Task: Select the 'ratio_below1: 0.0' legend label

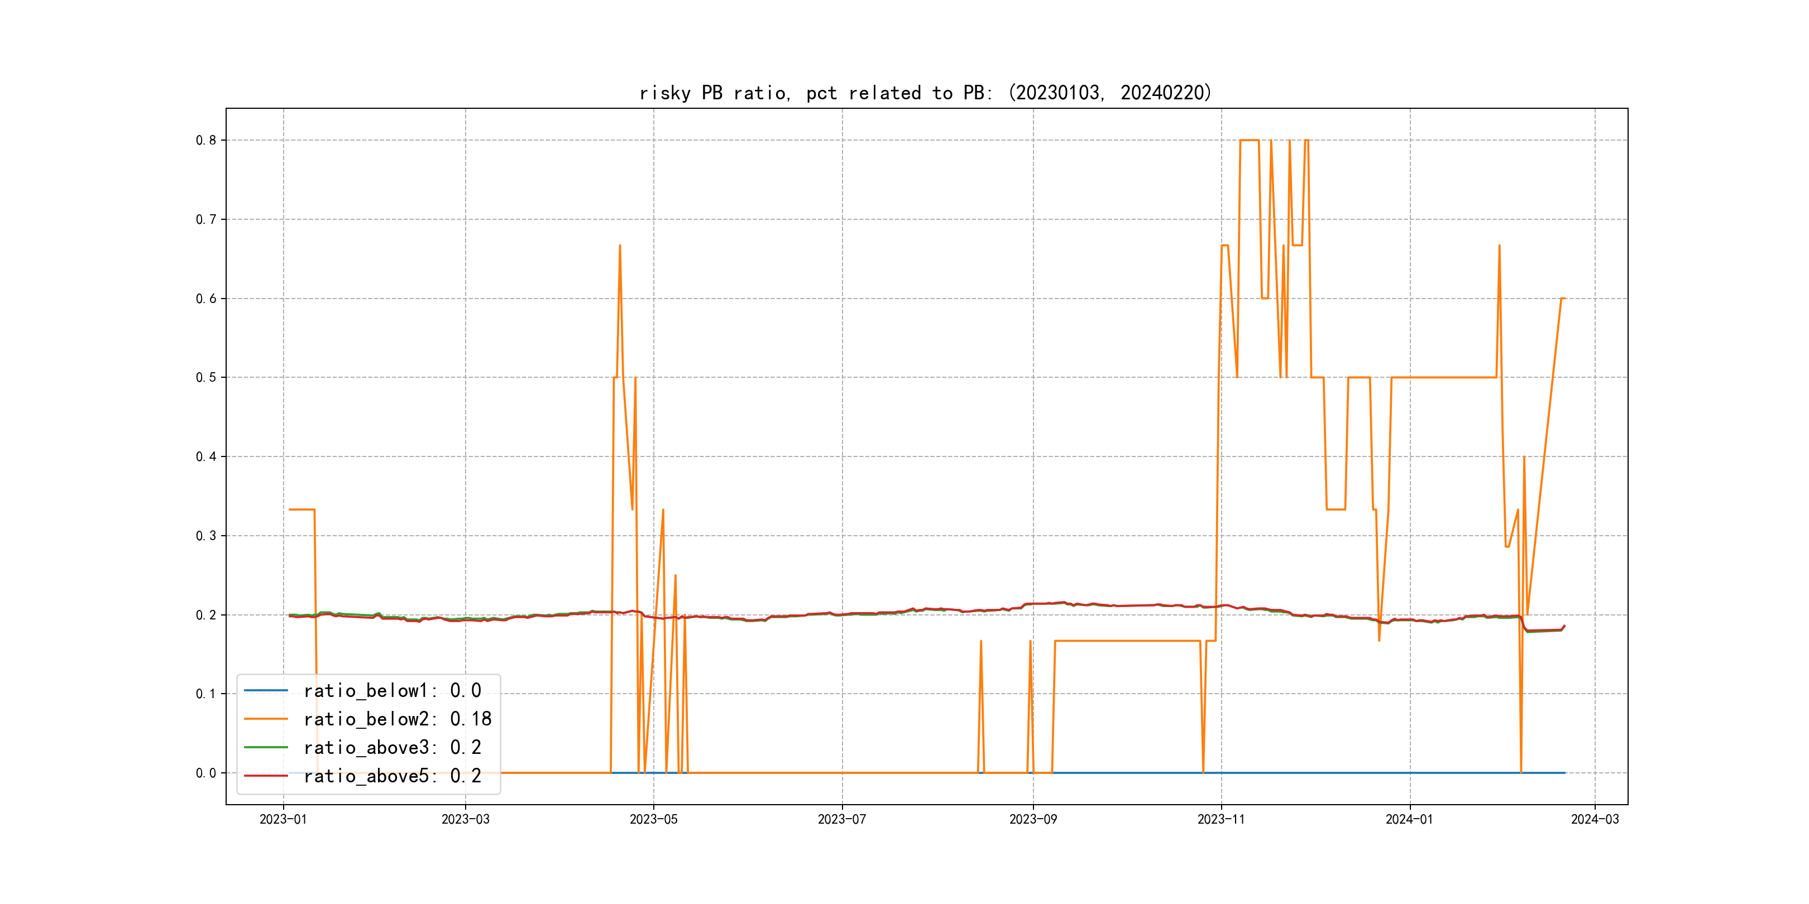Action: 392,691
